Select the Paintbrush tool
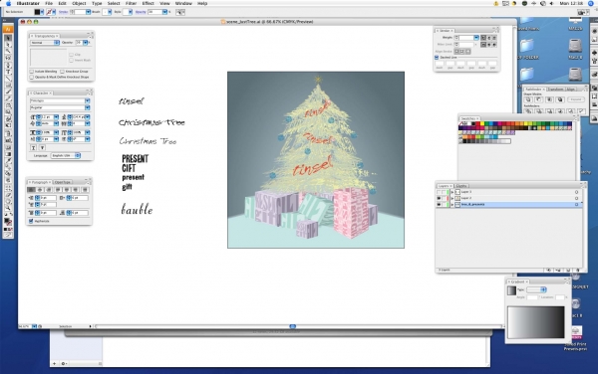Image resolution: width=598 pixels, height=374 pixels. click(x=8, y=93)
